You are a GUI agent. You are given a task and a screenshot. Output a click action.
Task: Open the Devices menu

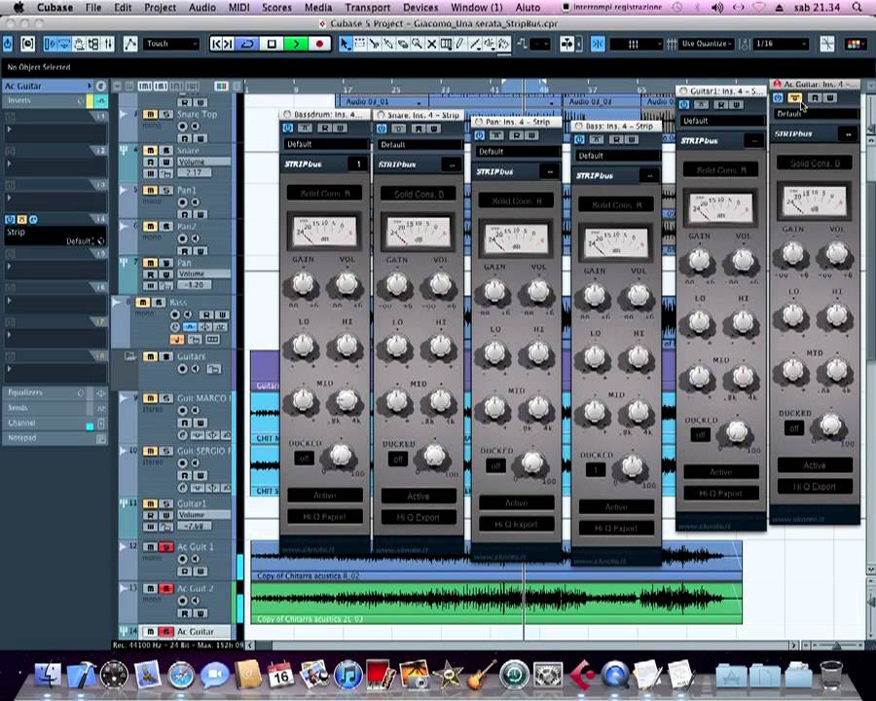coord(420,7)
